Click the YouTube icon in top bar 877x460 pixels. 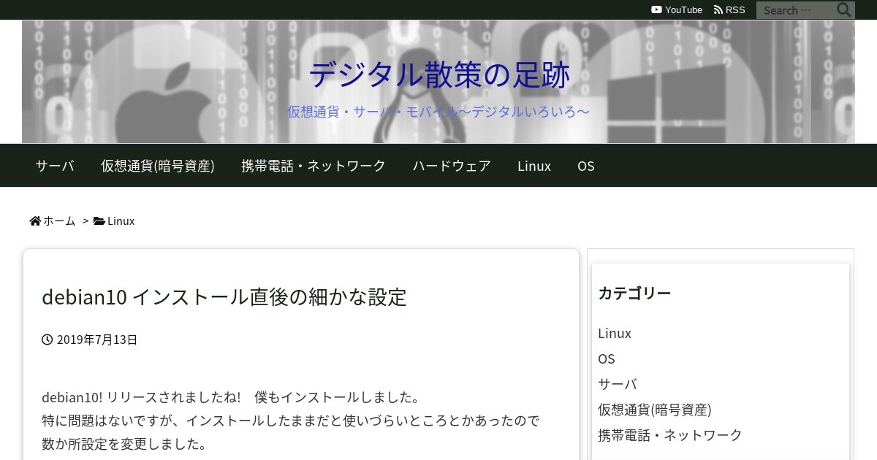(x=656, y=9)
